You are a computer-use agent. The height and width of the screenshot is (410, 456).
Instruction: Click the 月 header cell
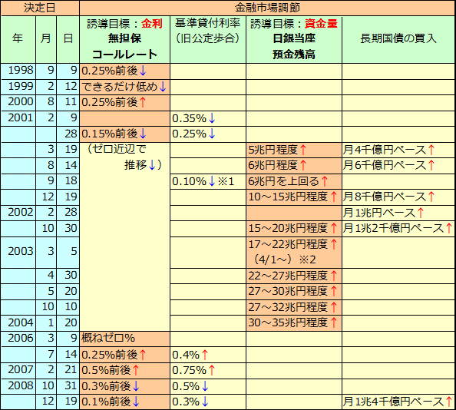click(46, 39)
